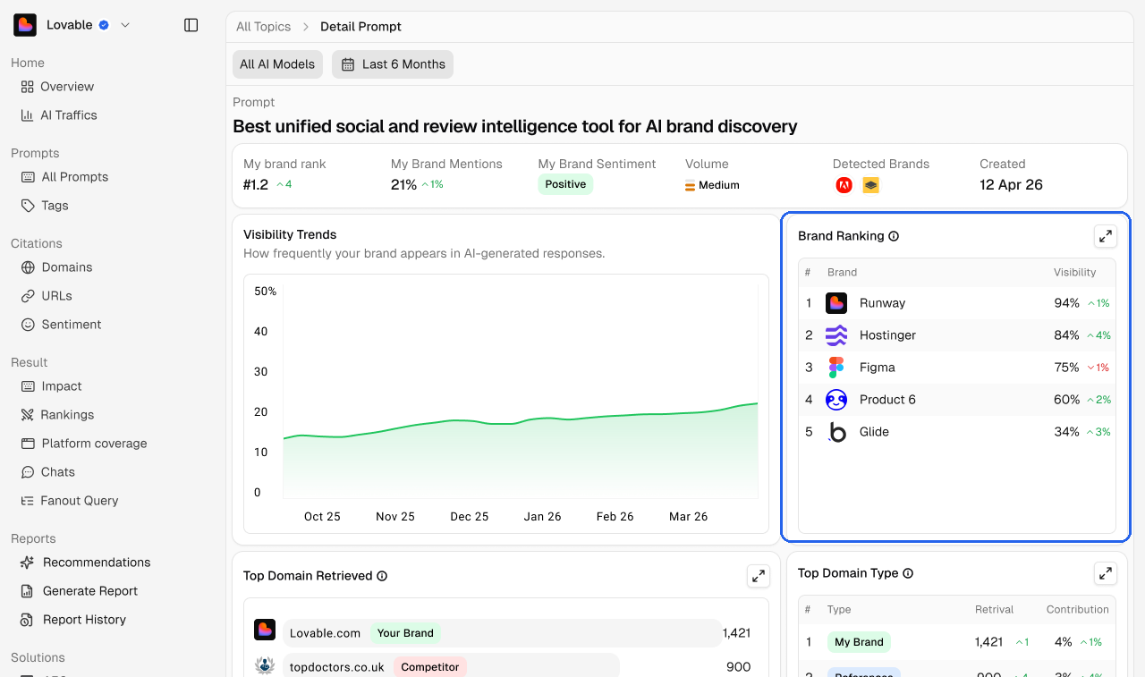The height and width of the screenshot is (677, 1145).
Task: Click the URLs link icon
Action: pos(28,296)
